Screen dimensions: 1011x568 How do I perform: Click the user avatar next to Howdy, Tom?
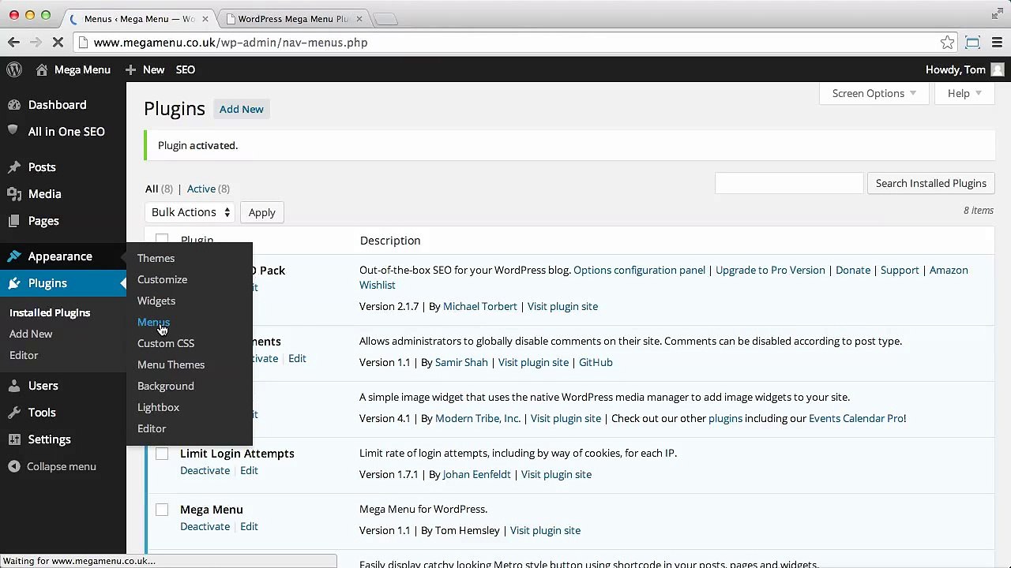998,69
